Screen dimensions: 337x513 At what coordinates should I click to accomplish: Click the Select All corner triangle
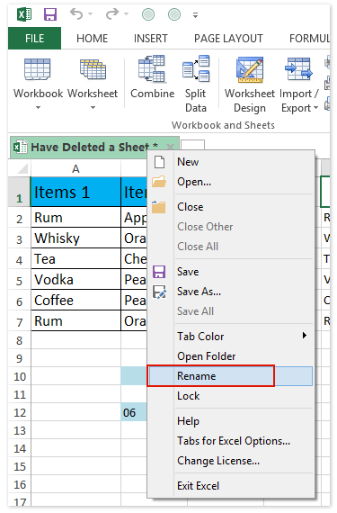[x=22, y=168]
